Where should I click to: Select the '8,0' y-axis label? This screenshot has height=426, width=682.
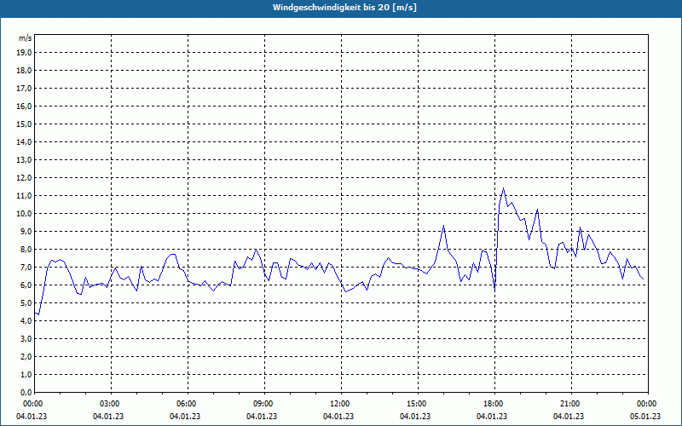coord(26,249)
